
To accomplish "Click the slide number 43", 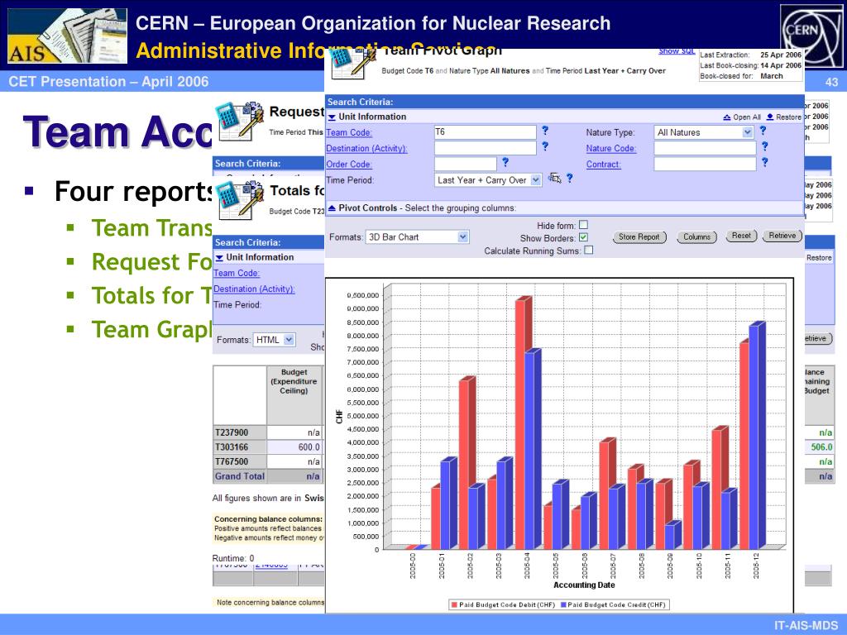I will (x=832, y=82).
